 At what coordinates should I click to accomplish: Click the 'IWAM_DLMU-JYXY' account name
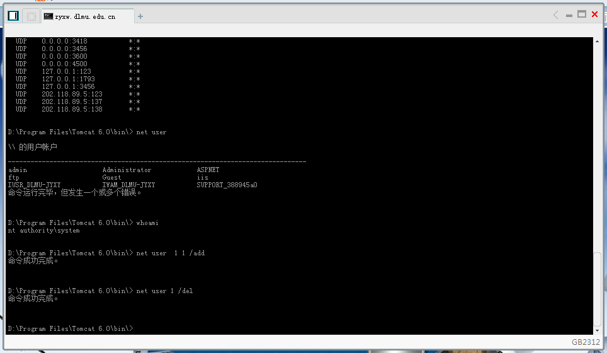pos(128,185)
